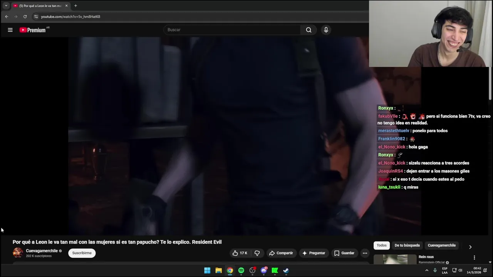Select the 'Por qué a Leon' browser tab
This screenshot has width=493, height=277.
pos(40,6)
